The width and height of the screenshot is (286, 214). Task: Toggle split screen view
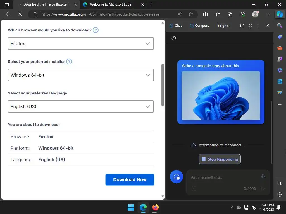(205, 14)
